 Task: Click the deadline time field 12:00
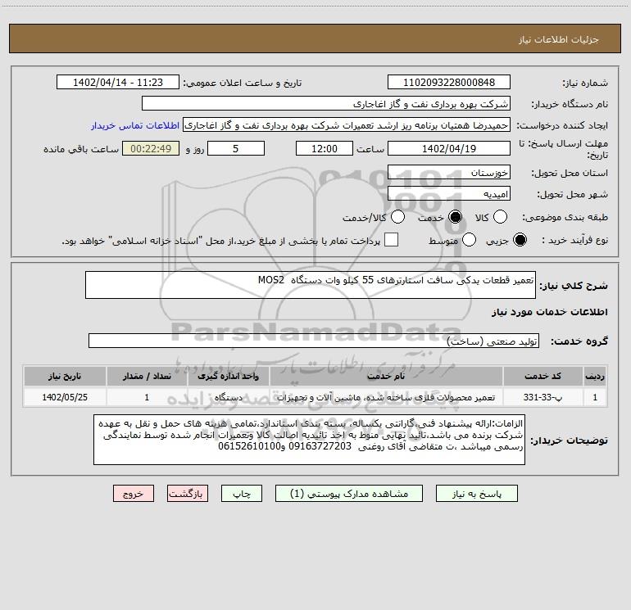click(x=325, y=148)
